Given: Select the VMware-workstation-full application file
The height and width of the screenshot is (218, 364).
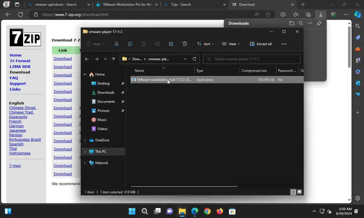Looking at the screenshot, I should (217, 80).
